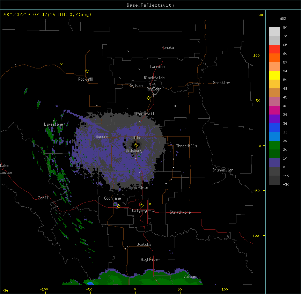Click the Sylvan label on map
Viewport: 301px width, 294px height.
136,86
